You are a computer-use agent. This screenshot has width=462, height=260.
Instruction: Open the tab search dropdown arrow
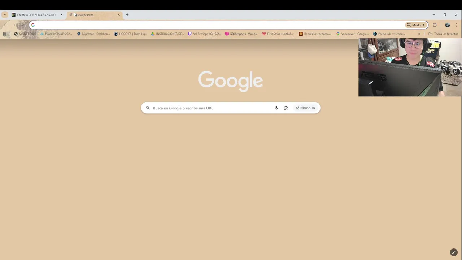coord(5,15)
